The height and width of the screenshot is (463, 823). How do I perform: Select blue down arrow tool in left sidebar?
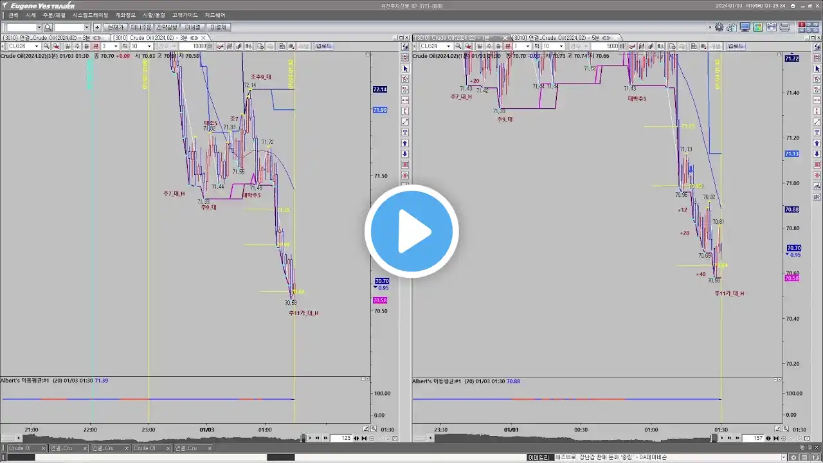point(405,154)
